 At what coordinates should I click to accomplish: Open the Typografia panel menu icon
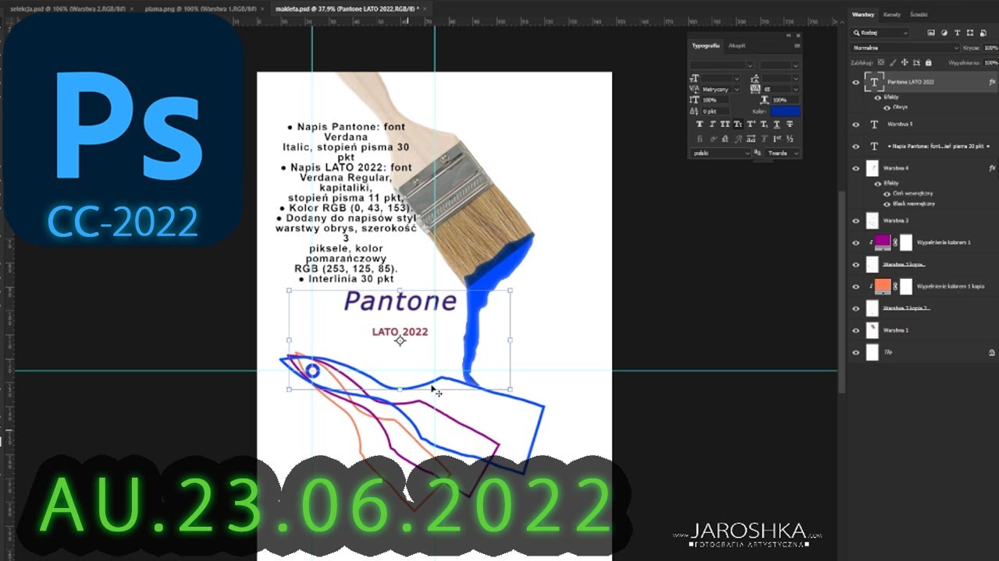pyautogui.click(x=797, y=46)
